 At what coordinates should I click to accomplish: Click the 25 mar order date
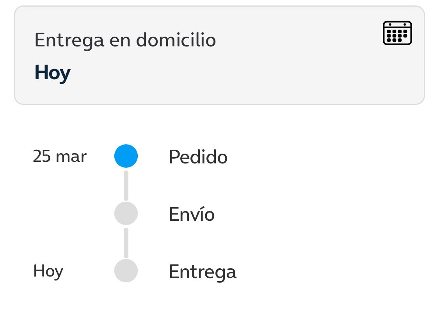pos(60,156)
